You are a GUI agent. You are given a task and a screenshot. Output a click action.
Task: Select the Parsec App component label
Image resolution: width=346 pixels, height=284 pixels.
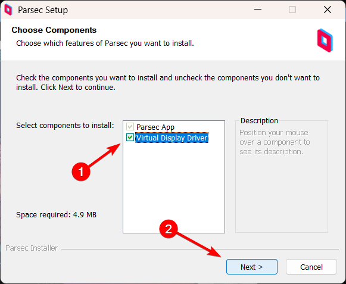[155, 127]
